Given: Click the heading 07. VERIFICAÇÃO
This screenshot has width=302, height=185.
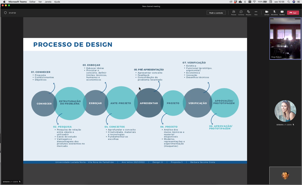Looking at the screenshot, I should (194, 63).
